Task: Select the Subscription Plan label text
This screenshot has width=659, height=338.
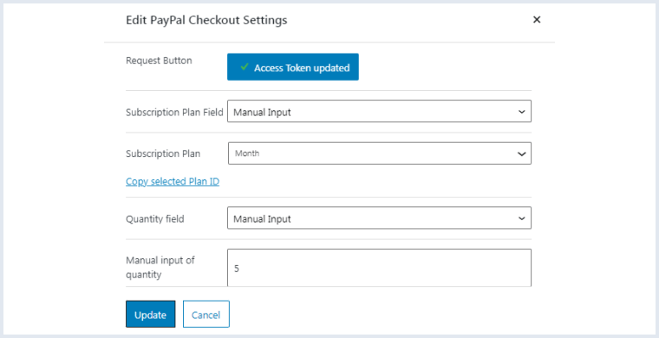Action: pyautogui.click(x=163, y=153)
